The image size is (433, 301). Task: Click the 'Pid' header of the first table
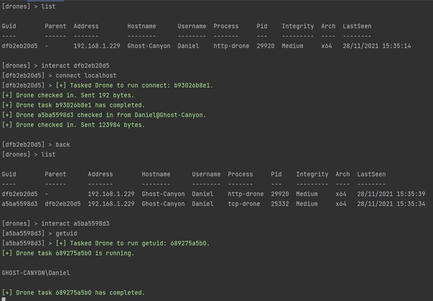click(x=262, y=26)
